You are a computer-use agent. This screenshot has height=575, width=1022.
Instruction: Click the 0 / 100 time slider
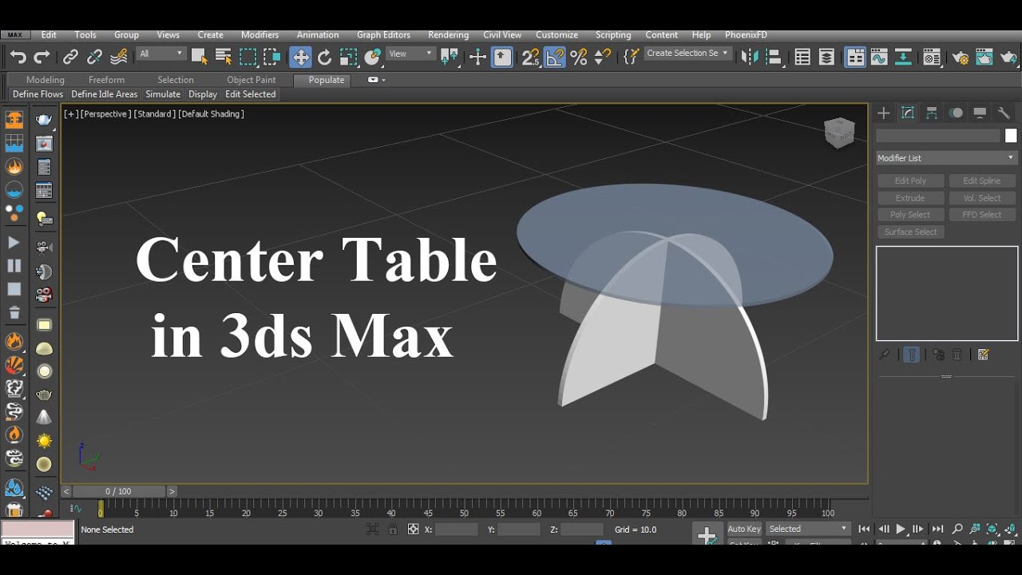coord(119,491)
